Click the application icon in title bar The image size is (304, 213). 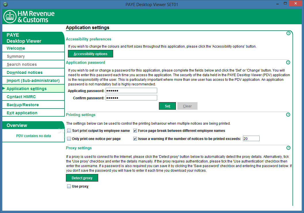(5, 4)
